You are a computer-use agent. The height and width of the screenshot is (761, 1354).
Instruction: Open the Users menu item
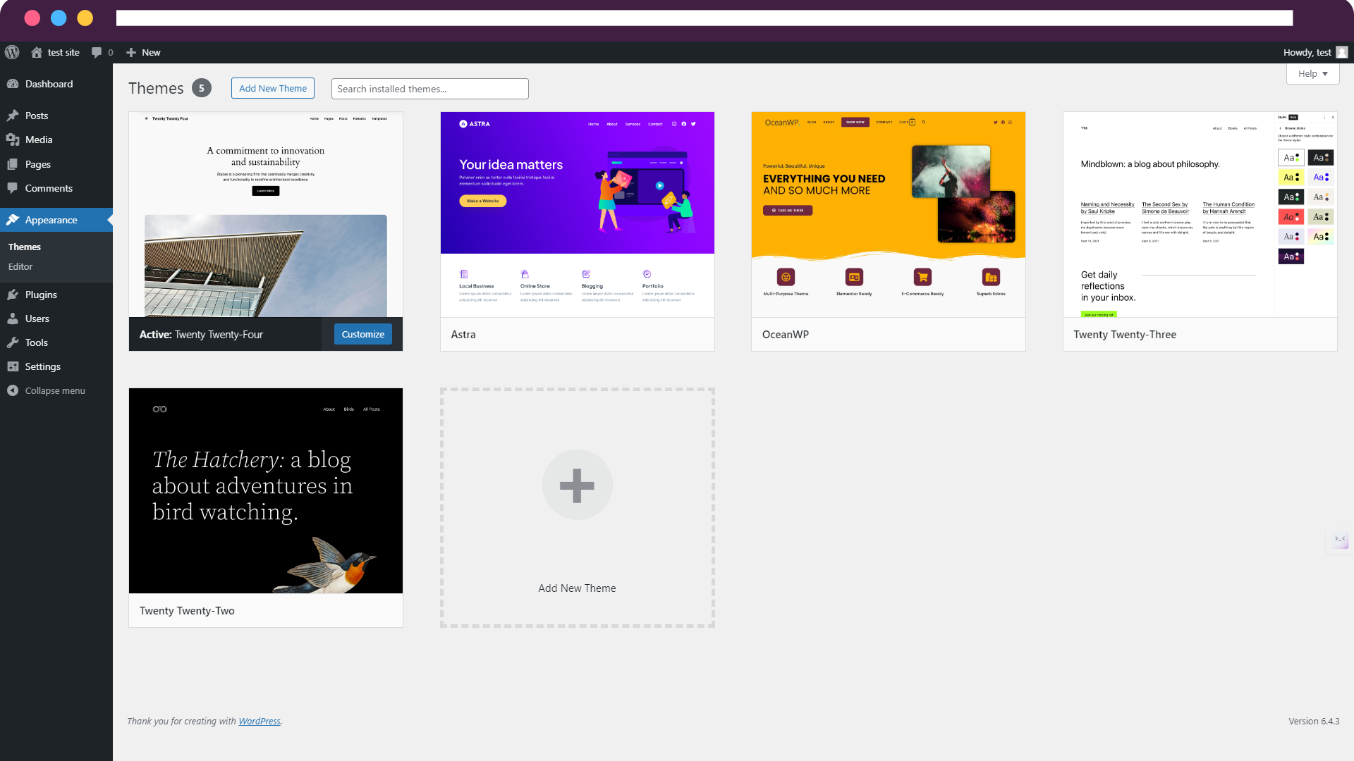tap(56, 318)
